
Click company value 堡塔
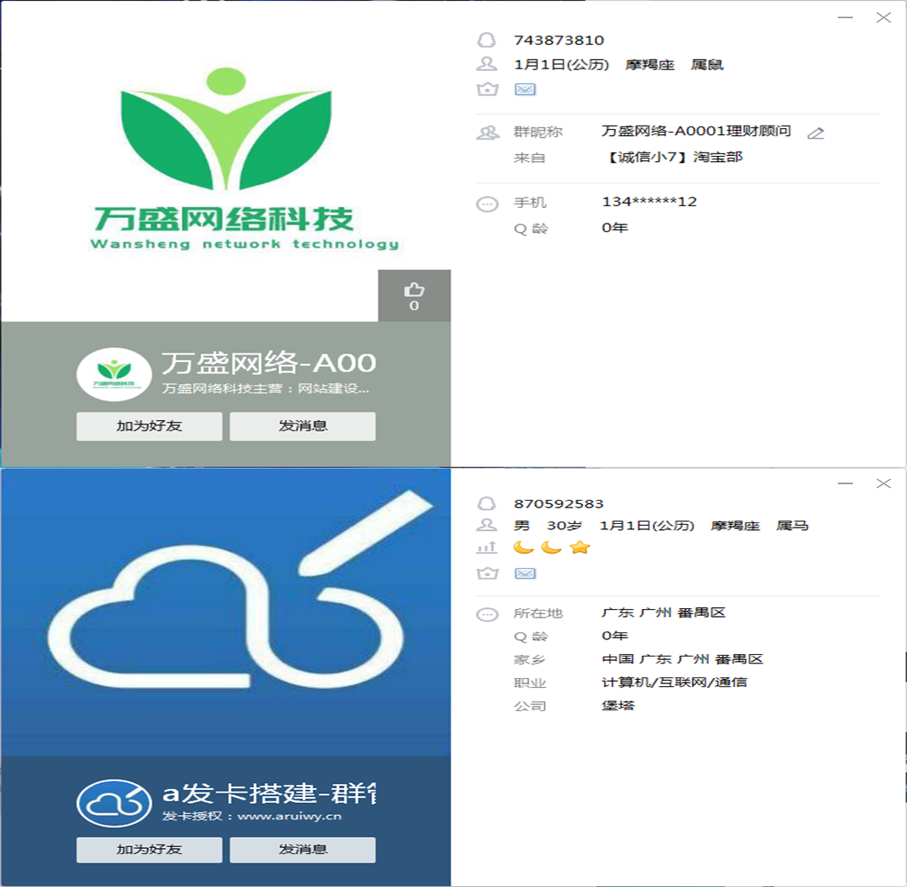618,705
